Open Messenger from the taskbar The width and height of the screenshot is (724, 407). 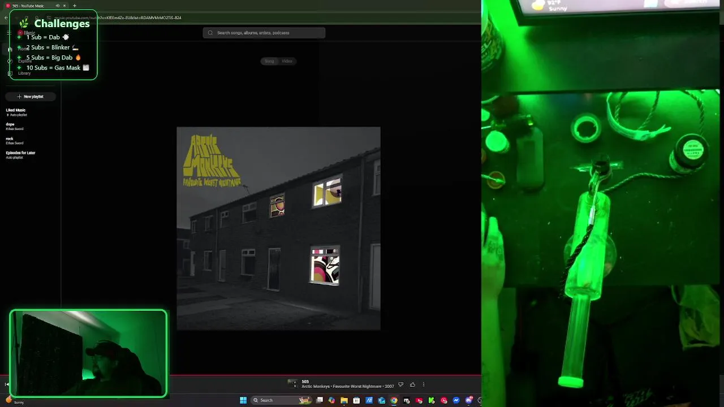point(456,400)
